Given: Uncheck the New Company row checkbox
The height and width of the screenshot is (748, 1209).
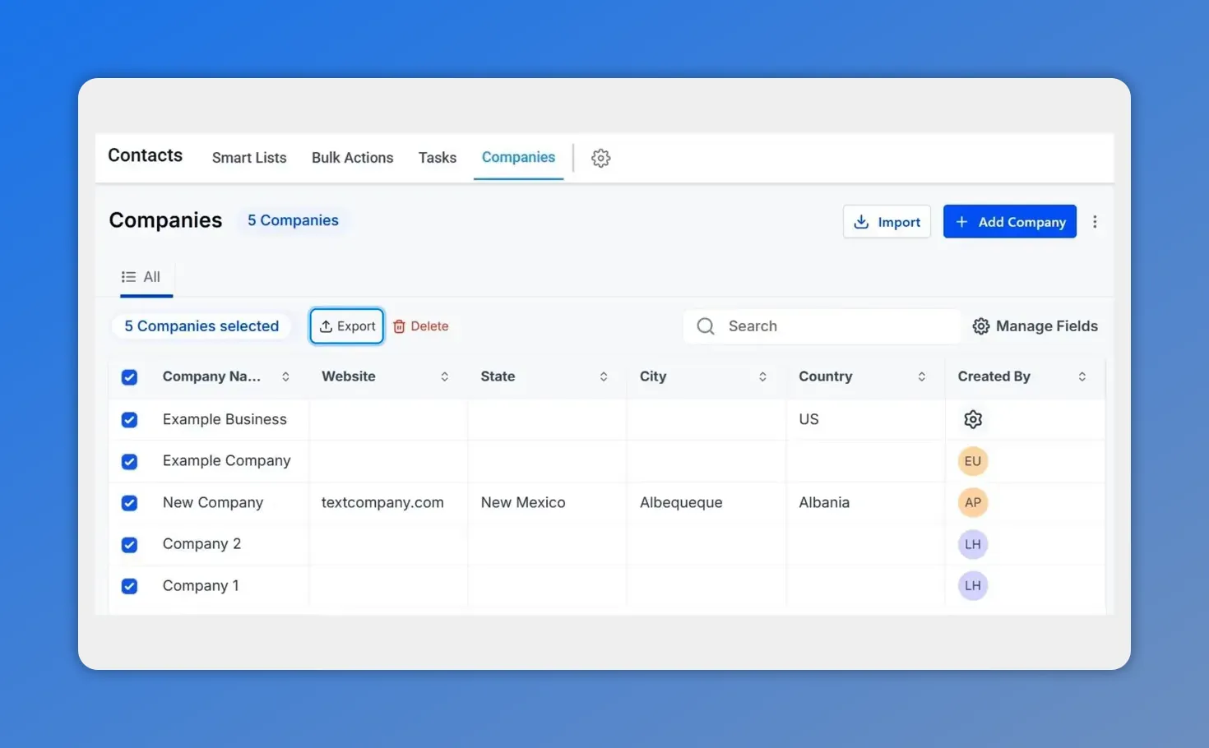Looking at the screenshot, I should [x=129, y=502].
